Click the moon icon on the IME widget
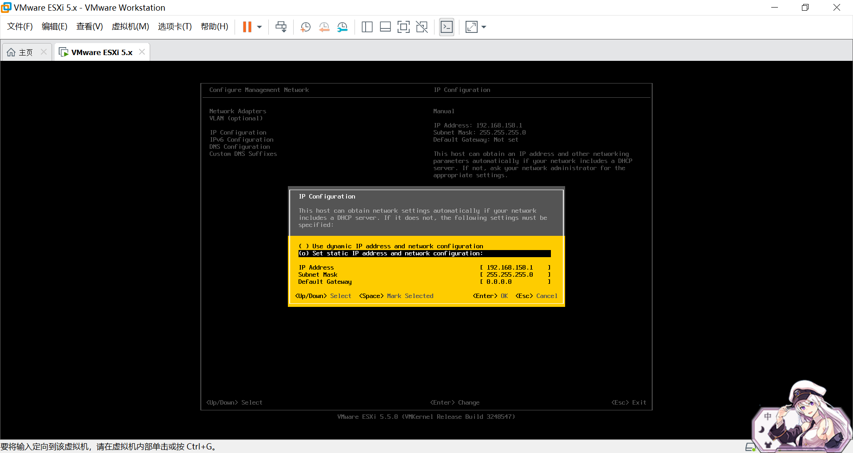Screen dimensions: 853x453 click(x=761, y=429)
